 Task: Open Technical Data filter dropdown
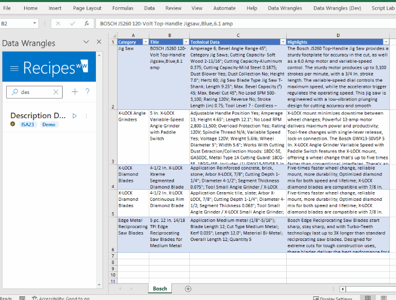click(283, 42)
